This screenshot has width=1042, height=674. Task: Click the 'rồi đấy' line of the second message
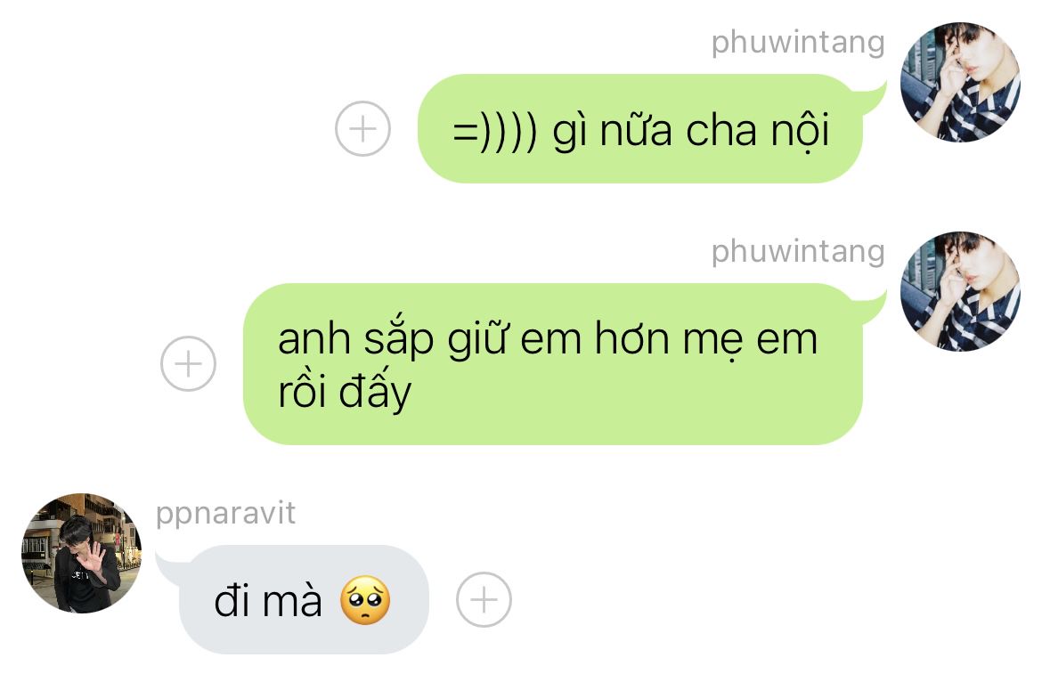click(x=345, y=392)
